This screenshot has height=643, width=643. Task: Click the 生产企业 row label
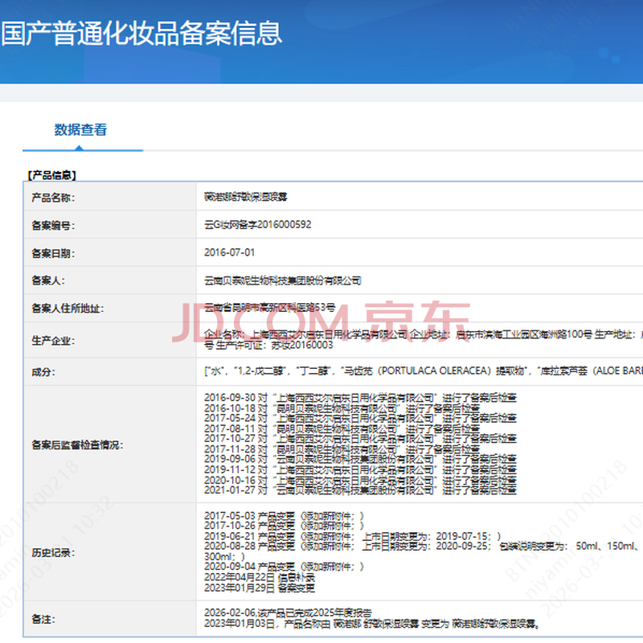point(53,340)
